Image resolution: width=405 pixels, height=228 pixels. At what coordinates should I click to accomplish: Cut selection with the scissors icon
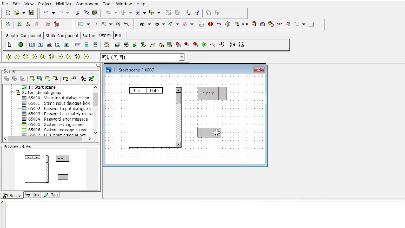(x=78, y=13)
